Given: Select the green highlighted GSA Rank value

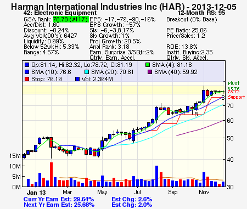Looking at the screenshot, I should pos(71,19).
